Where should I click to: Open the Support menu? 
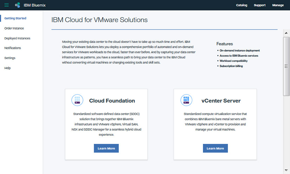pyautogui.click(x=260, y=5)
